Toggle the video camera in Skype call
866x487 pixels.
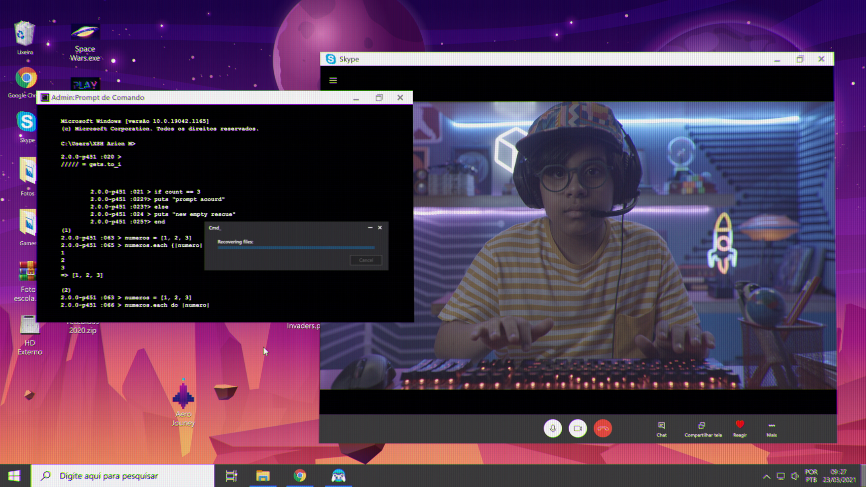click(578, 428)
